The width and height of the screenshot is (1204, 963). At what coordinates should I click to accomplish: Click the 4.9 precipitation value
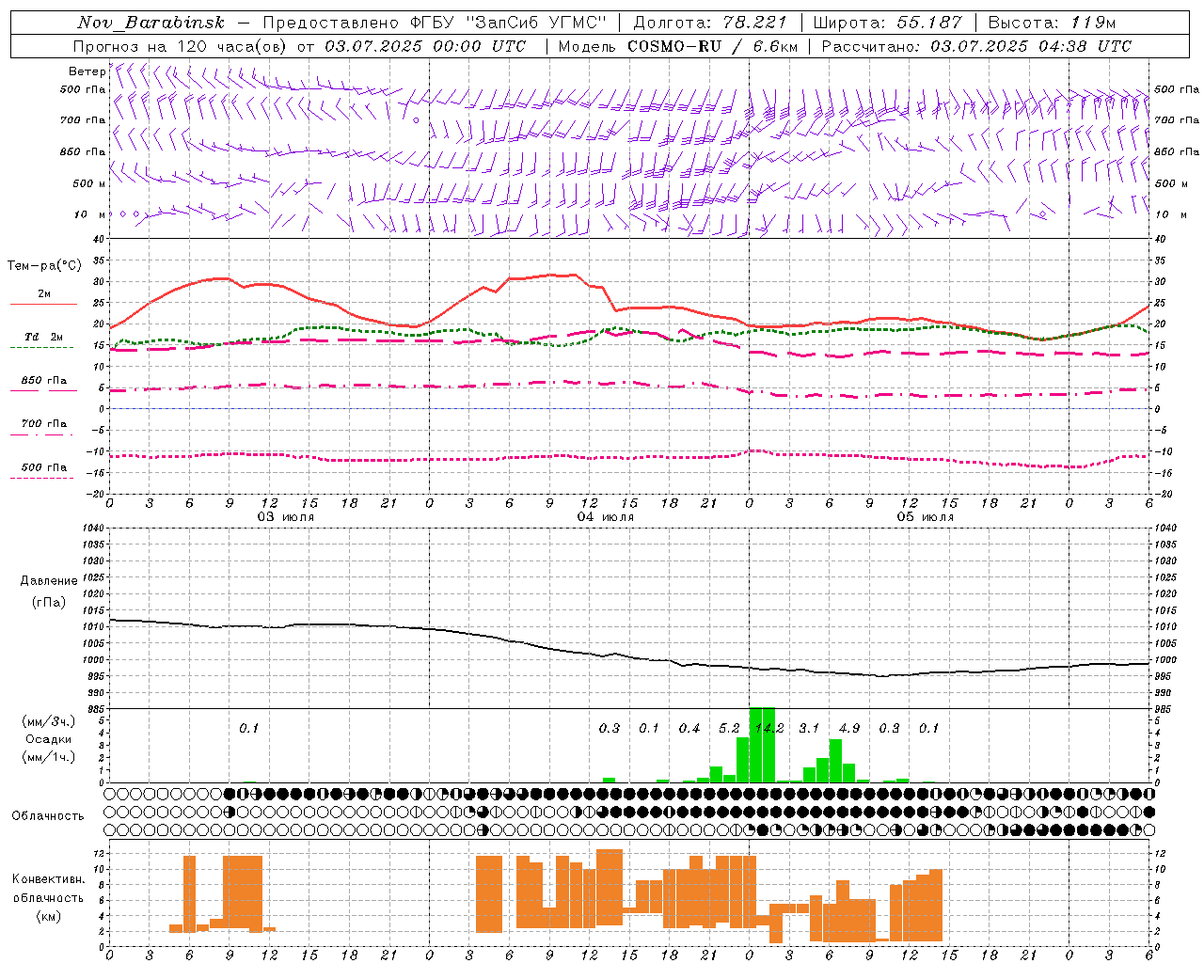849,728
